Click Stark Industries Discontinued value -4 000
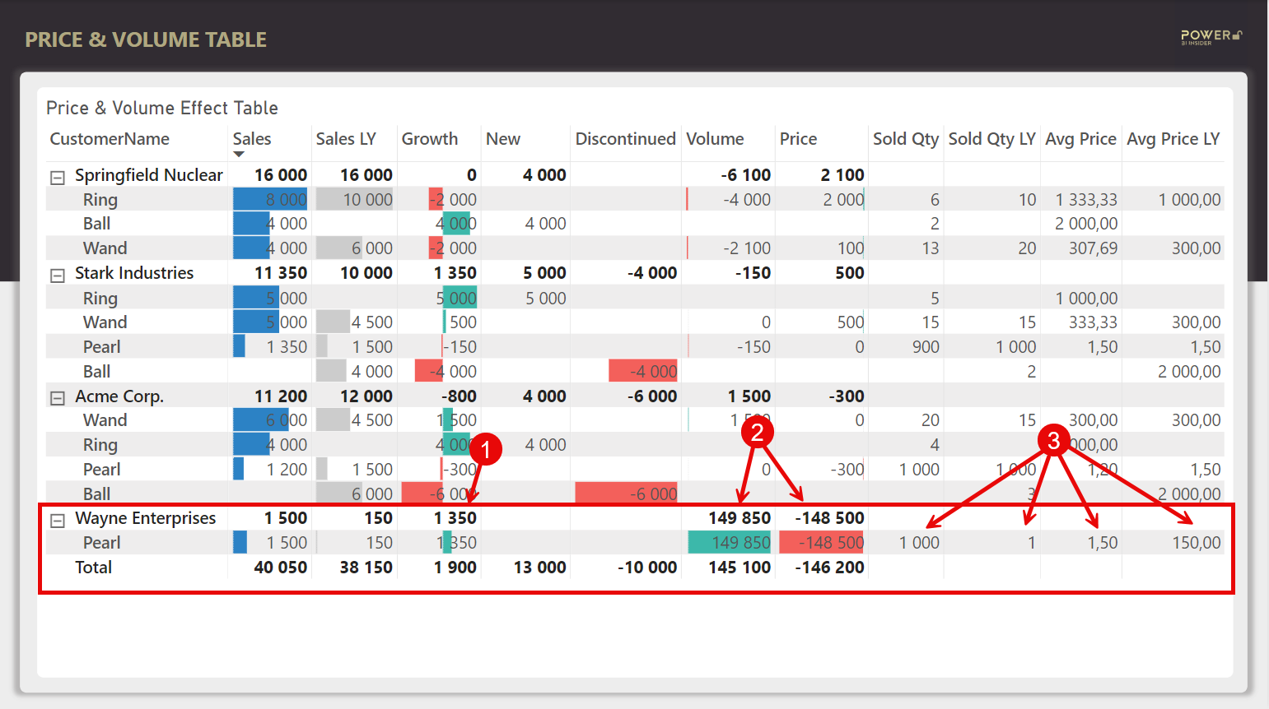 652,273
